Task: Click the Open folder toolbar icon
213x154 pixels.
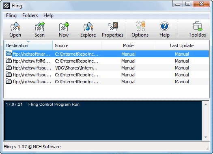Action: click(x=15, y=27)
